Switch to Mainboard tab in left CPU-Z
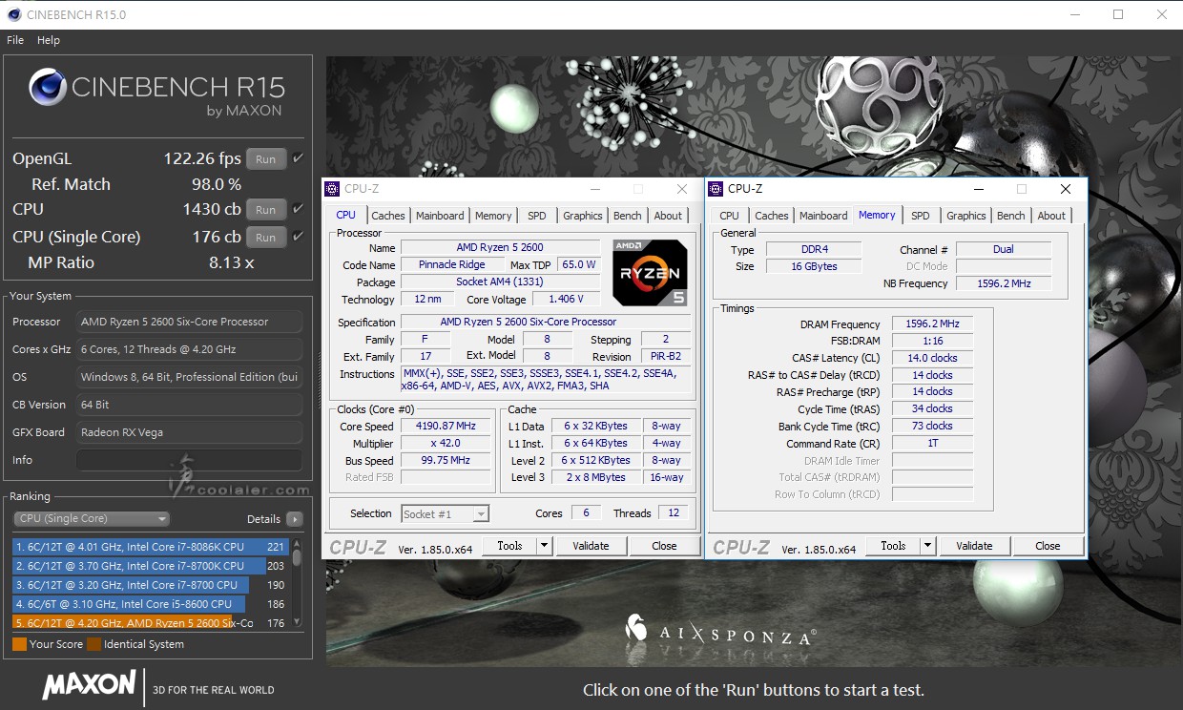Image resolution: width=1183 pixels, height=710 pixels. pyautogui.click(x=440, y=216)
